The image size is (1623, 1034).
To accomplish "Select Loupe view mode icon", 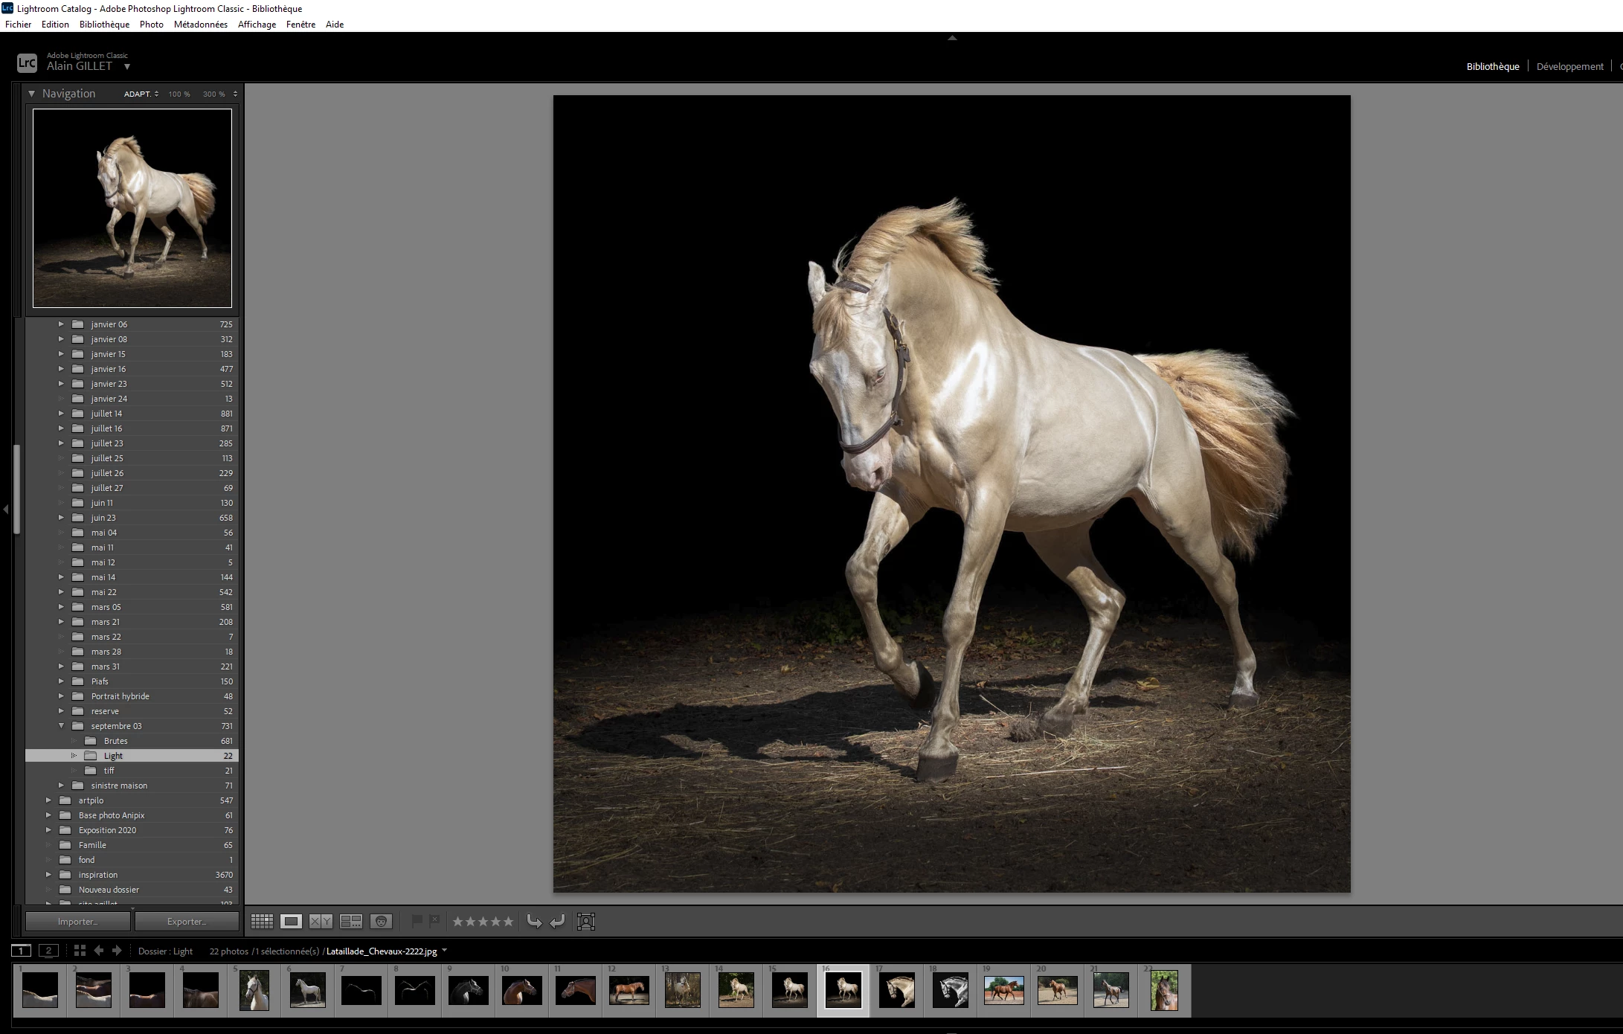I will tap(291, 922).
